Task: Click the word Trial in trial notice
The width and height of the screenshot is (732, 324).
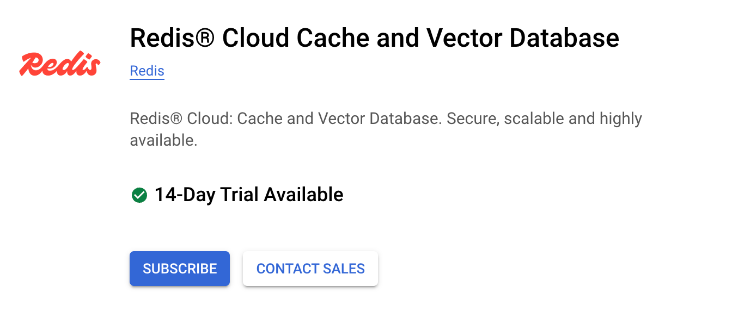Action: click(240, 195)
